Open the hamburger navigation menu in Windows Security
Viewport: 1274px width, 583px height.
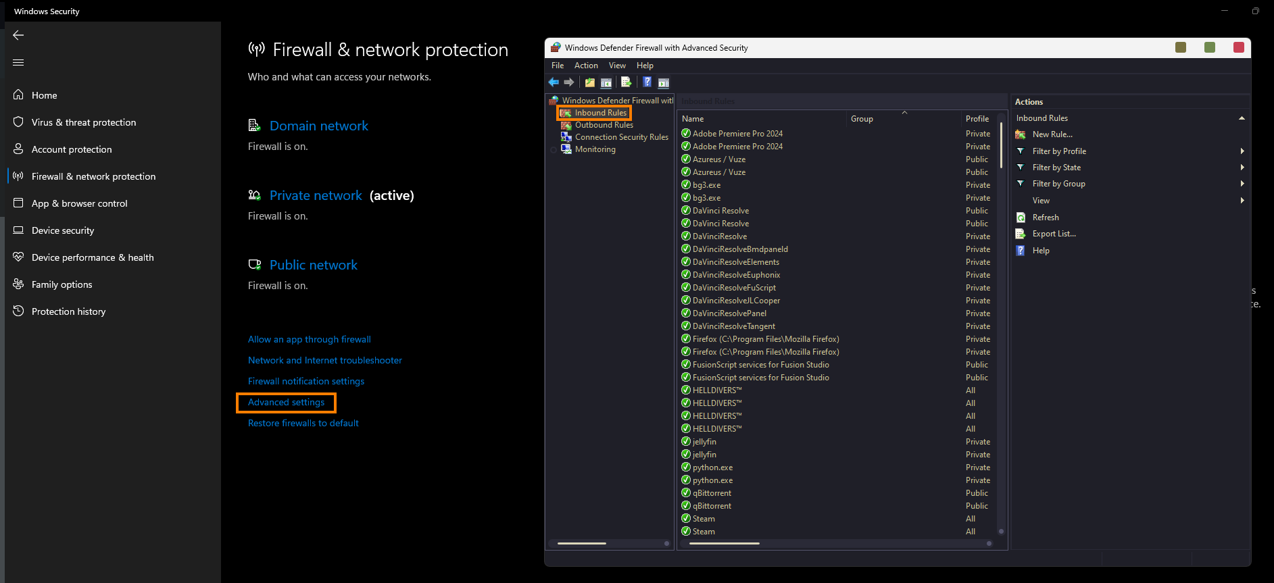18,62
